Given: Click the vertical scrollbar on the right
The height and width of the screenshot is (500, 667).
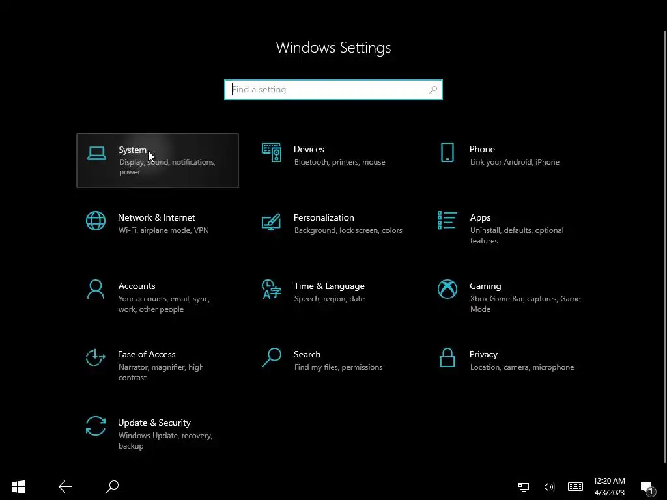Looking at the screenshot, I should coord(665,247).
